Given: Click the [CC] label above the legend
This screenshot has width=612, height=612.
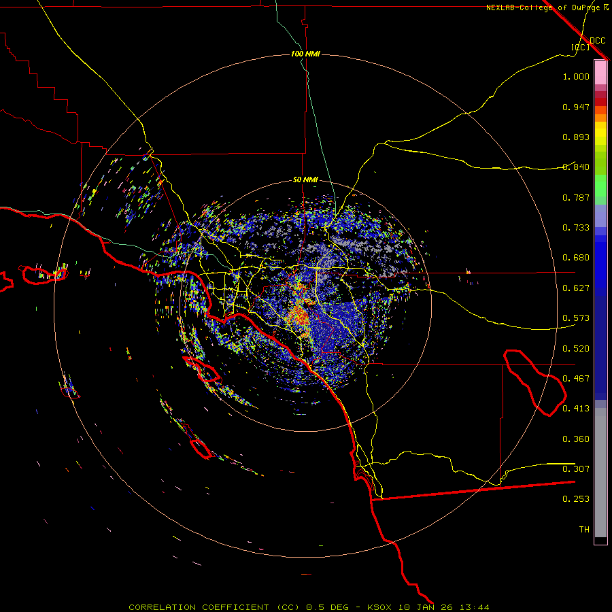Looking at the screenshot, I should pyautogui.click(x=581, y=47).
